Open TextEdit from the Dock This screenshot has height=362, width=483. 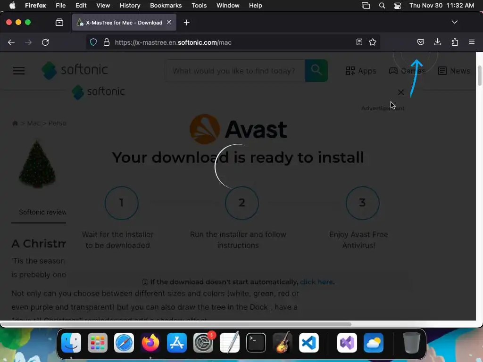tap(230, 342)
